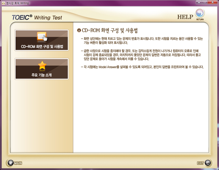Click the gold star icon
The image size is (219, 170).
[x=42, y=65]
